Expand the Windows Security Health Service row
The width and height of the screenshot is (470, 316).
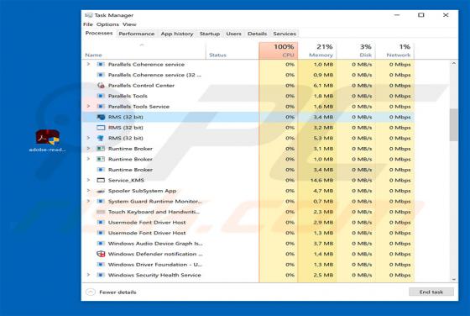pyautogui.click(x=88, y=275)
